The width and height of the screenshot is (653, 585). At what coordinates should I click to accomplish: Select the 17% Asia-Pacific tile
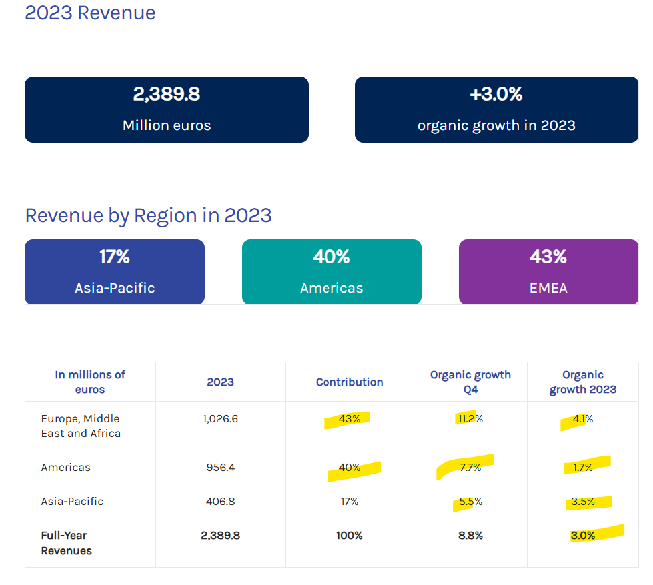tap(115, 272)
